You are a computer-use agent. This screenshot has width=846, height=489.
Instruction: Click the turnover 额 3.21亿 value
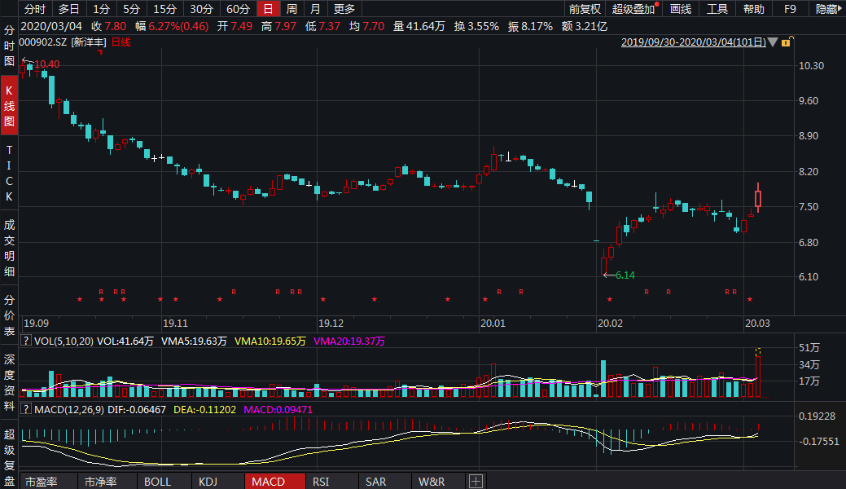pos(585,26)
